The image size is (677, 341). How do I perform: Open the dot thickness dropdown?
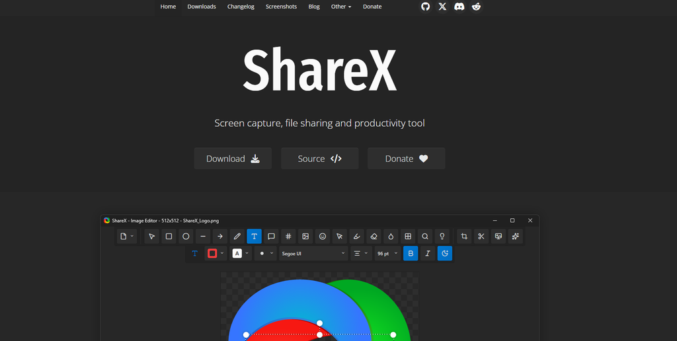266,253
